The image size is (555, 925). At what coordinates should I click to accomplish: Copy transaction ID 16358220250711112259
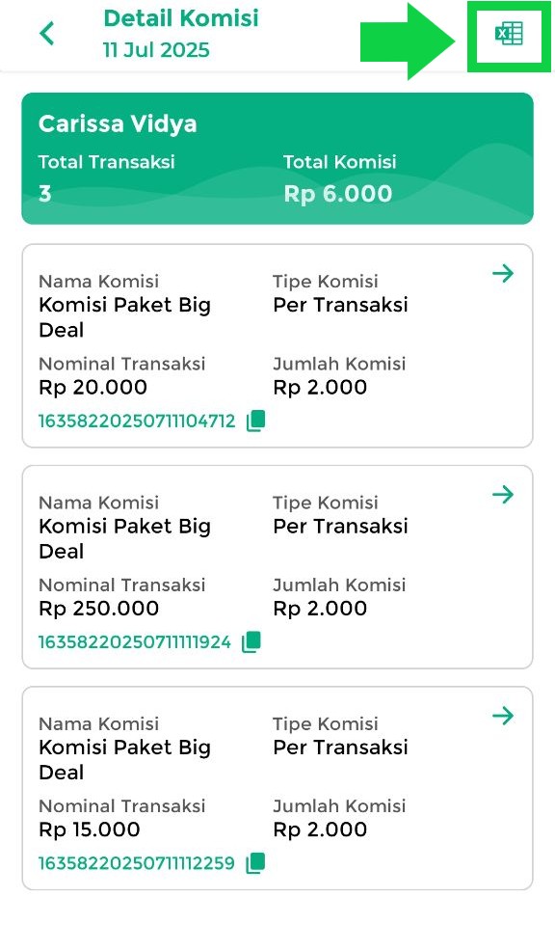255,863
